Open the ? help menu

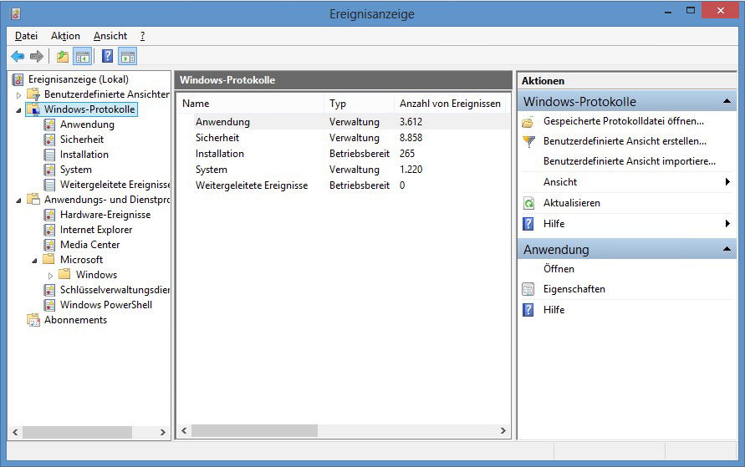point(142,36)
